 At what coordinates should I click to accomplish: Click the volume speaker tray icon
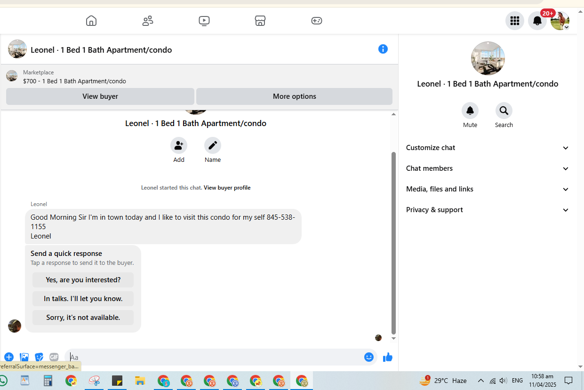[503, 381]
